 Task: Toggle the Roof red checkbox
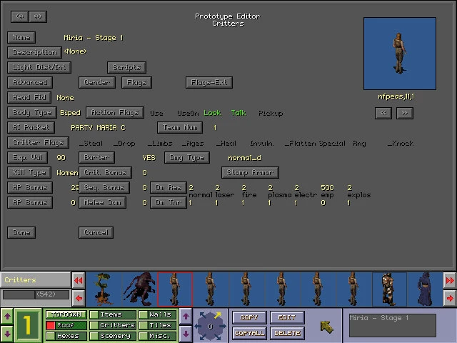[51, 325]
